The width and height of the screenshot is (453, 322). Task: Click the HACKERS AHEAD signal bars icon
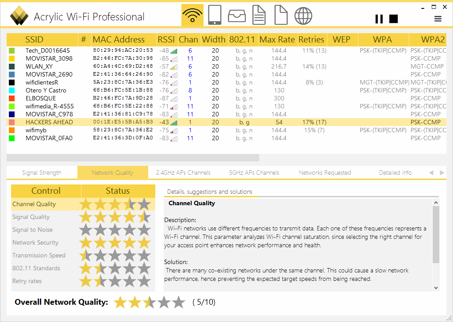point(174,123)
